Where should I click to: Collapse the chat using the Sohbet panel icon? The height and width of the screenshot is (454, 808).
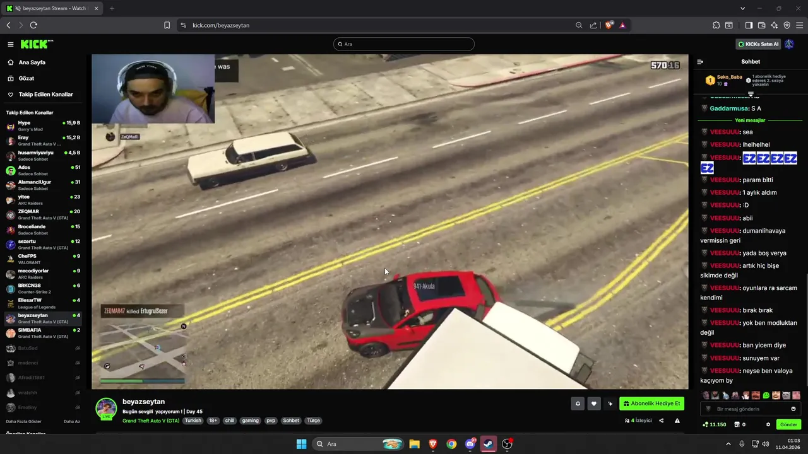click(700, 62)
